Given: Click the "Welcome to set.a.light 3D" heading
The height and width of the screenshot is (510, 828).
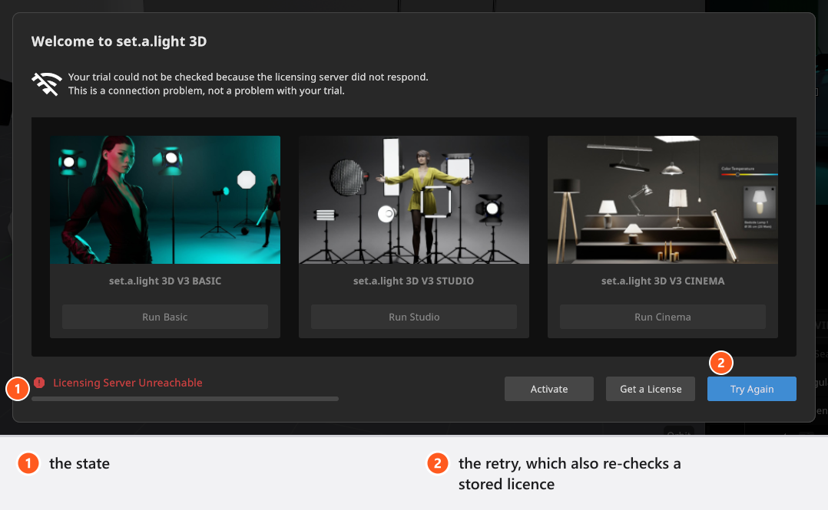Looking at the screenshot, I should [119, 41].
